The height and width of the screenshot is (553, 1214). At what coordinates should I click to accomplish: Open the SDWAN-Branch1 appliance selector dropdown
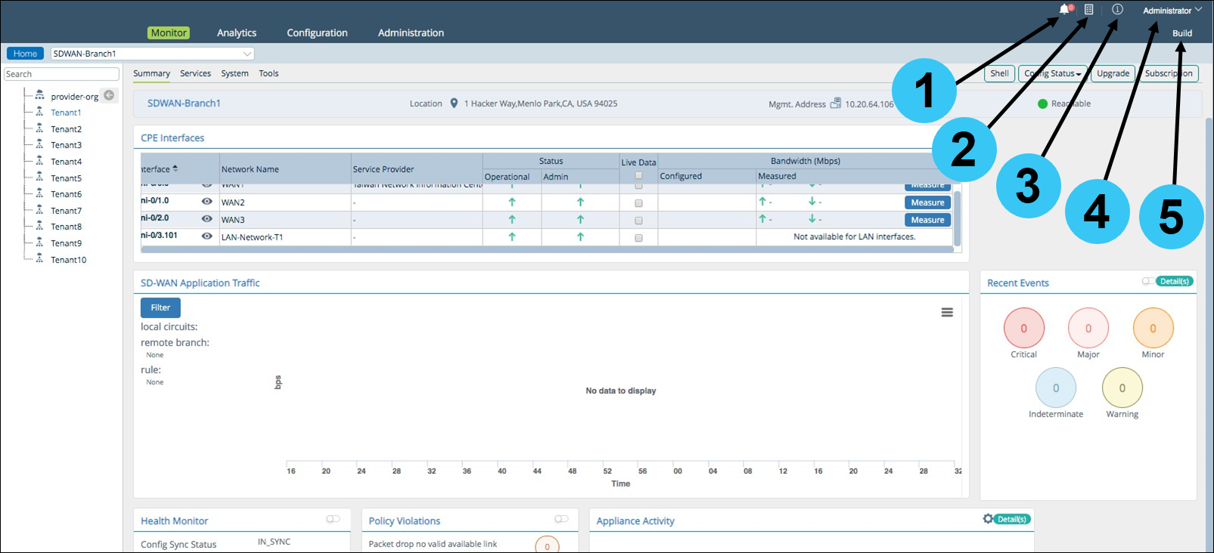(x=152, y=54)
